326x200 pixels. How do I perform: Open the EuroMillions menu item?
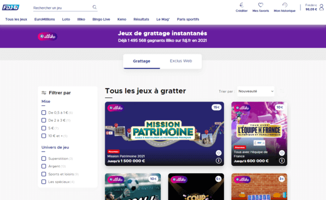[x=45, y=20]
